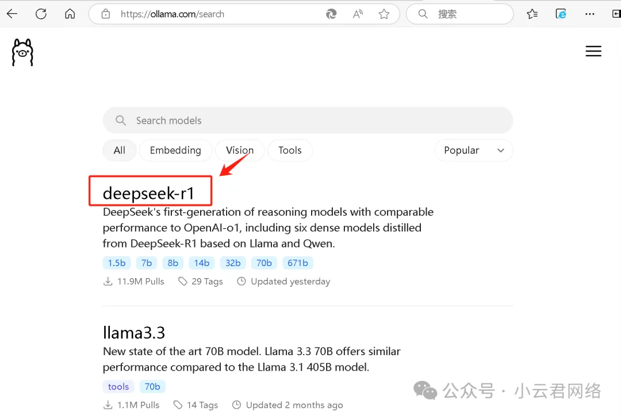
Task: Open the site hamburger menu
Action: 593,51
